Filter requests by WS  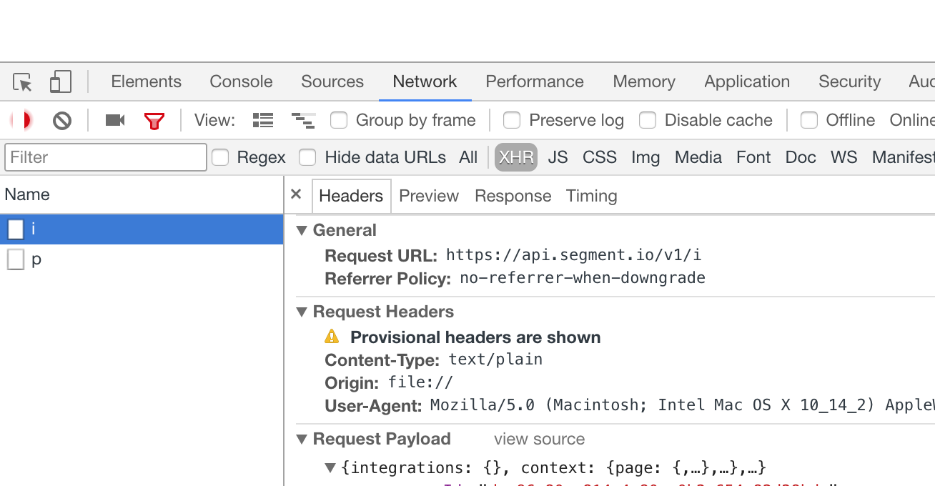tap(844, 157)
